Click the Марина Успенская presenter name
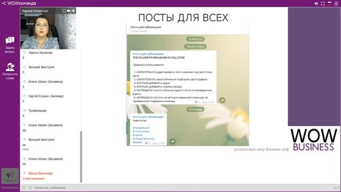The image size is (341, 192). pyautogui.click(x=35, y=11)
